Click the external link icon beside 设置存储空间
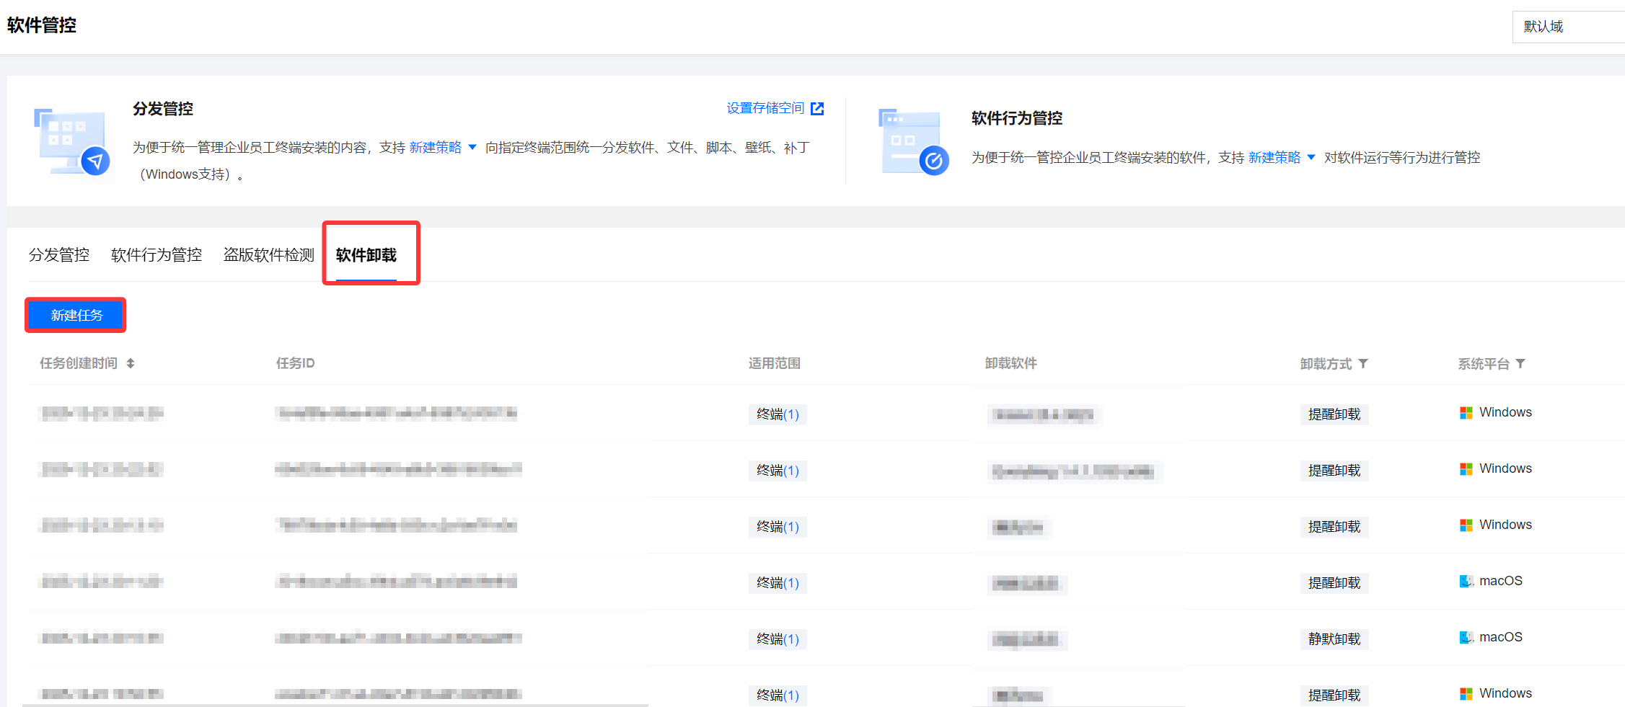 tap(817, 109)
